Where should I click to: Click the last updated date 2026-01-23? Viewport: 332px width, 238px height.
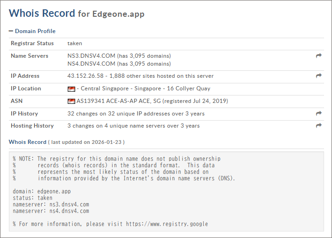(x=108, y=142)
